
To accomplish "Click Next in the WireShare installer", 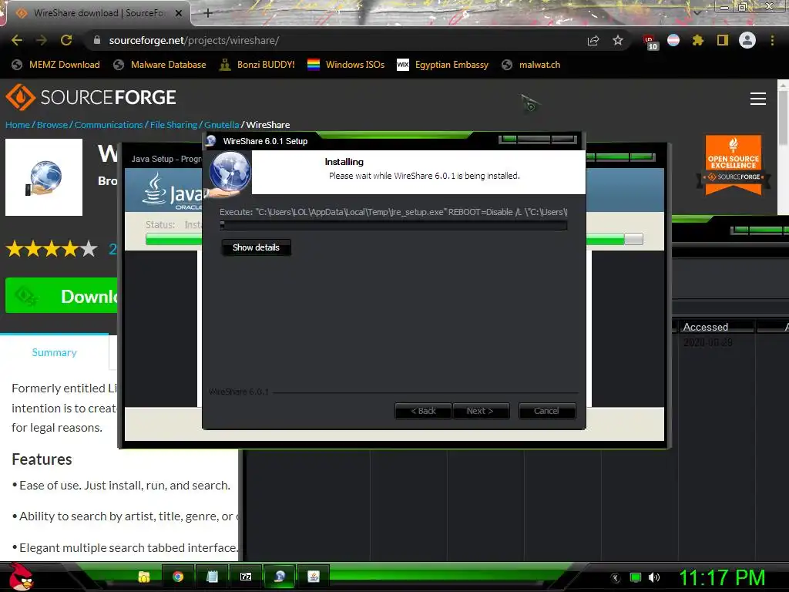I will [480, 411].
